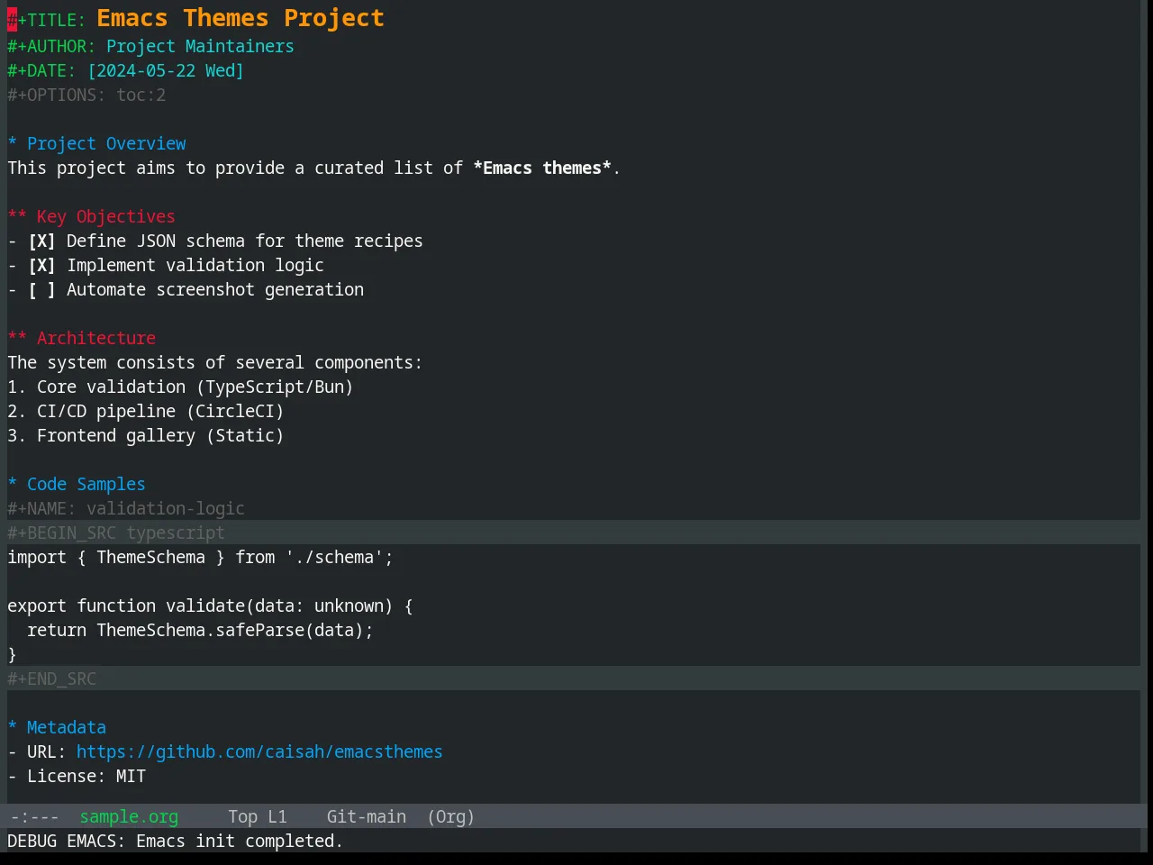Click the '#+DATE:' keyword
This screenshot has width=1153, height=865.
pos(41,70)
